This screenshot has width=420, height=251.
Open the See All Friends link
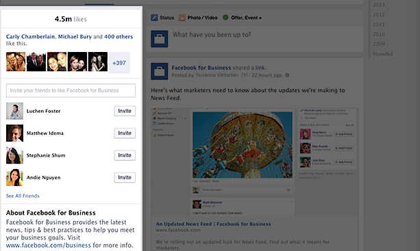[23, 196]
